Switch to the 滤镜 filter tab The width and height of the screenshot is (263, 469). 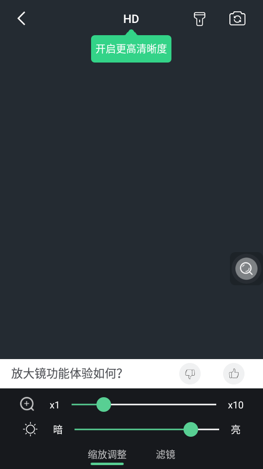tap(166, 455)
